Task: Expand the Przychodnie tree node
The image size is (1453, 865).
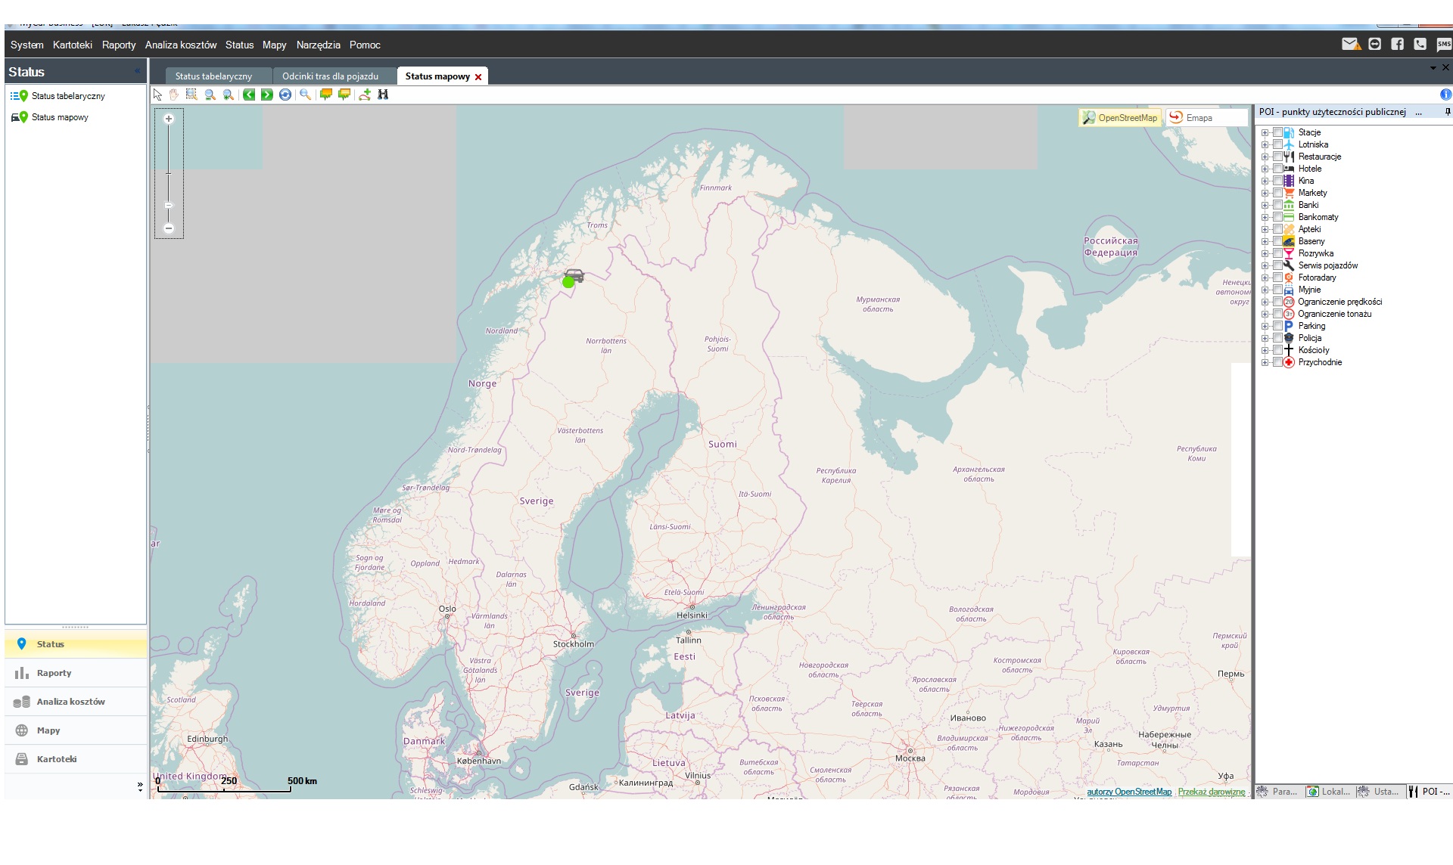Action: 1265,362
